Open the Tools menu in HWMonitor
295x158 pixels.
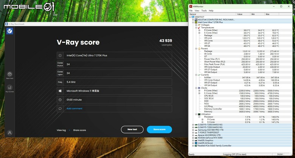point(204,11)
